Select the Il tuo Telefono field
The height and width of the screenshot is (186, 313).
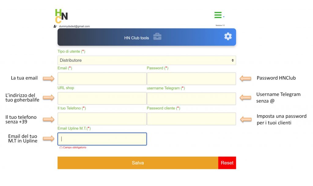pos(102,119)
